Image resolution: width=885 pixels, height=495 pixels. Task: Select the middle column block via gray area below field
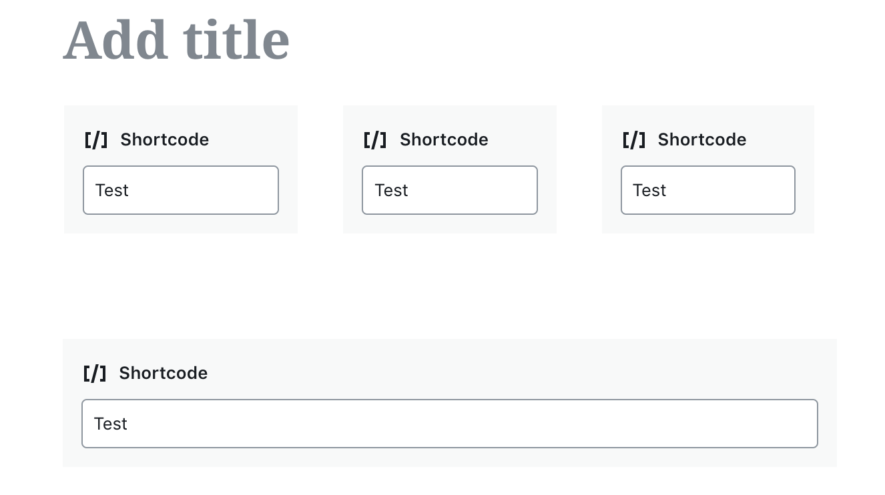(x=450, y=225)
